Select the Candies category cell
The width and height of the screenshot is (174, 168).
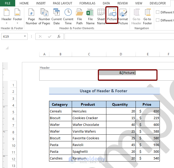(x=60, y=158)
